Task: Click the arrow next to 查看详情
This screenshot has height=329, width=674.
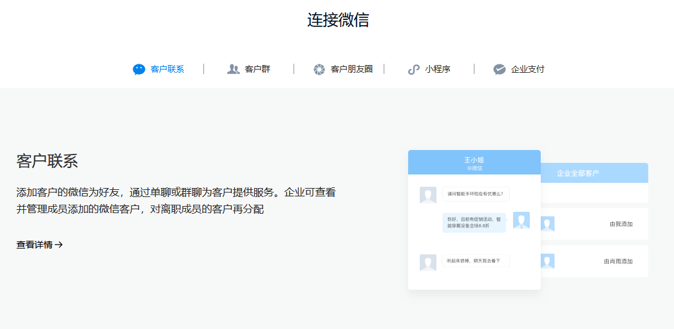Action: (59, 245)
